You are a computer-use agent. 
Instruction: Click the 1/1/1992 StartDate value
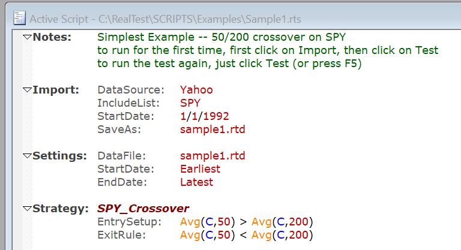click(x=204, y=116)
